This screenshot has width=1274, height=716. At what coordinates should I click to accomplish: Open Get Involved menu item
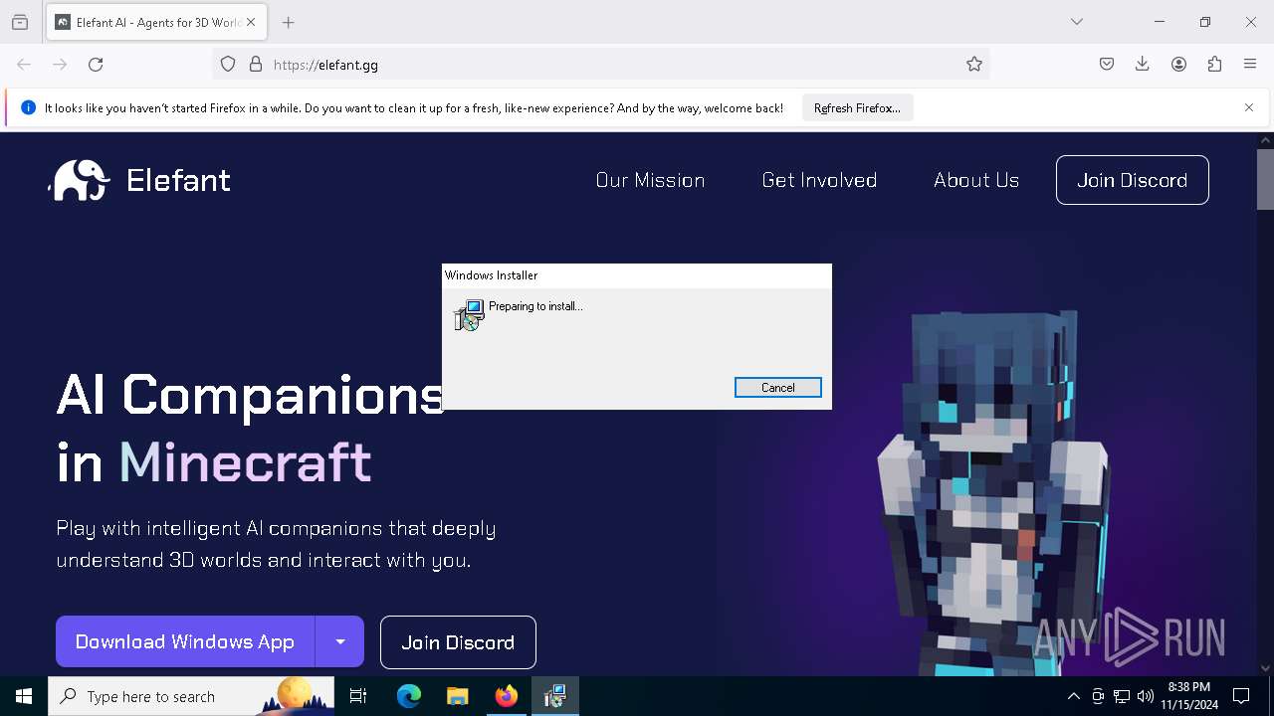pos(819,180)
